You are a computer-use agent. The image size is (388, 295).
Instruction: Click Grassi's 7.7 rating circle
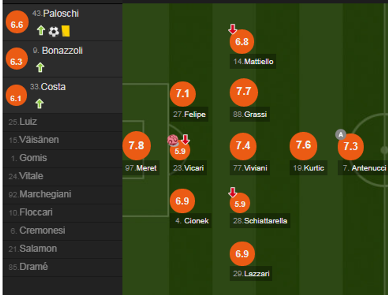(243, 92)
